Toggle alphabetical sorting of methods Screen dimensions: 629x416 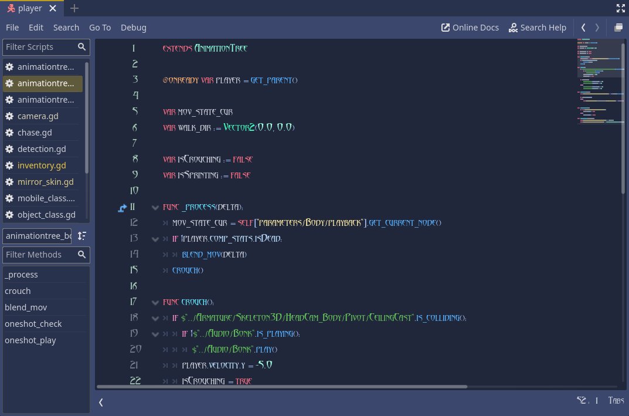click(x=82, y=236)
